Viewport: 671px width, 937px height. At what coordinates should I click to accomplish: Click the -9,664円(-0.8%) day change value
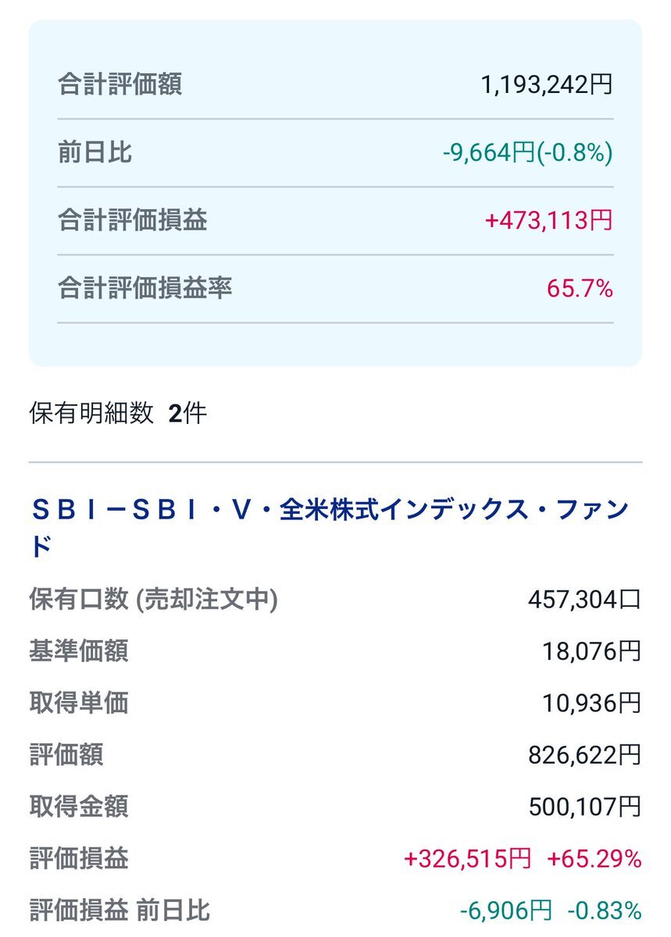pyautogui.click(x=527, y=152)
